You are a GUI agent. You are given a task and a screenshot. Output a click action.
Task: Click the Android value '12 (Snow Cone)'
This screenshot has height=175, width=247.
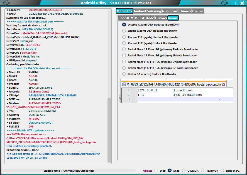pyautogui.click(x=39, y=92)
